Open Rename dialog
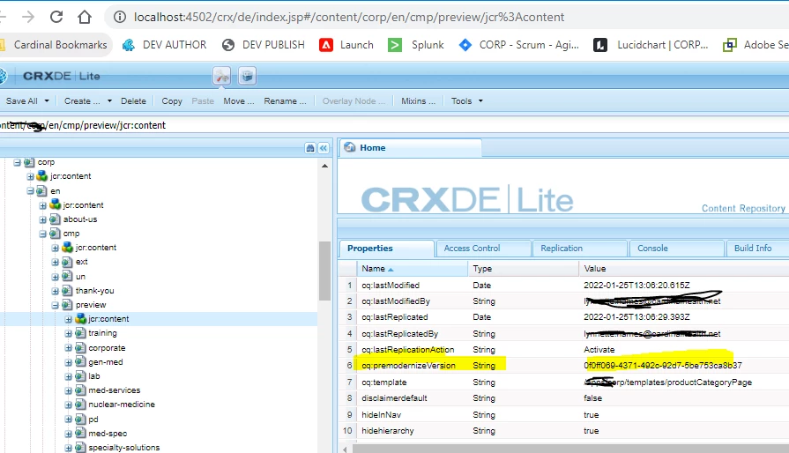 pos(285,101)
